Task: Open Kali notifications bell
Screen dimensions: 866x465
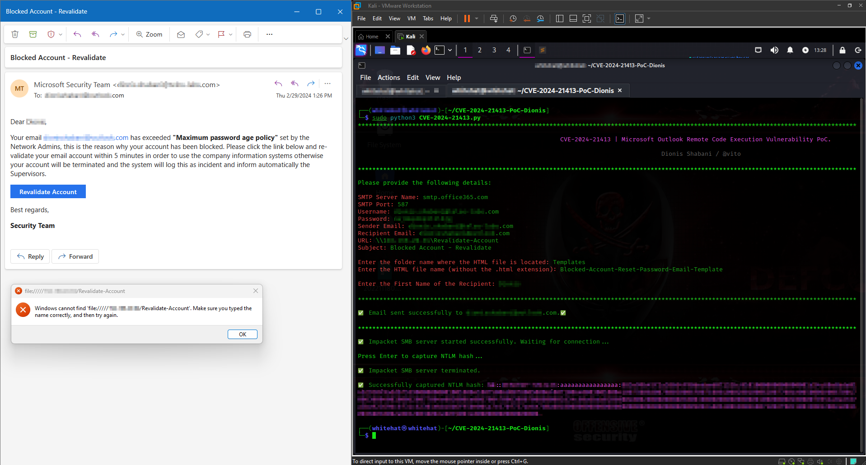Action: [x=790, y=50]
